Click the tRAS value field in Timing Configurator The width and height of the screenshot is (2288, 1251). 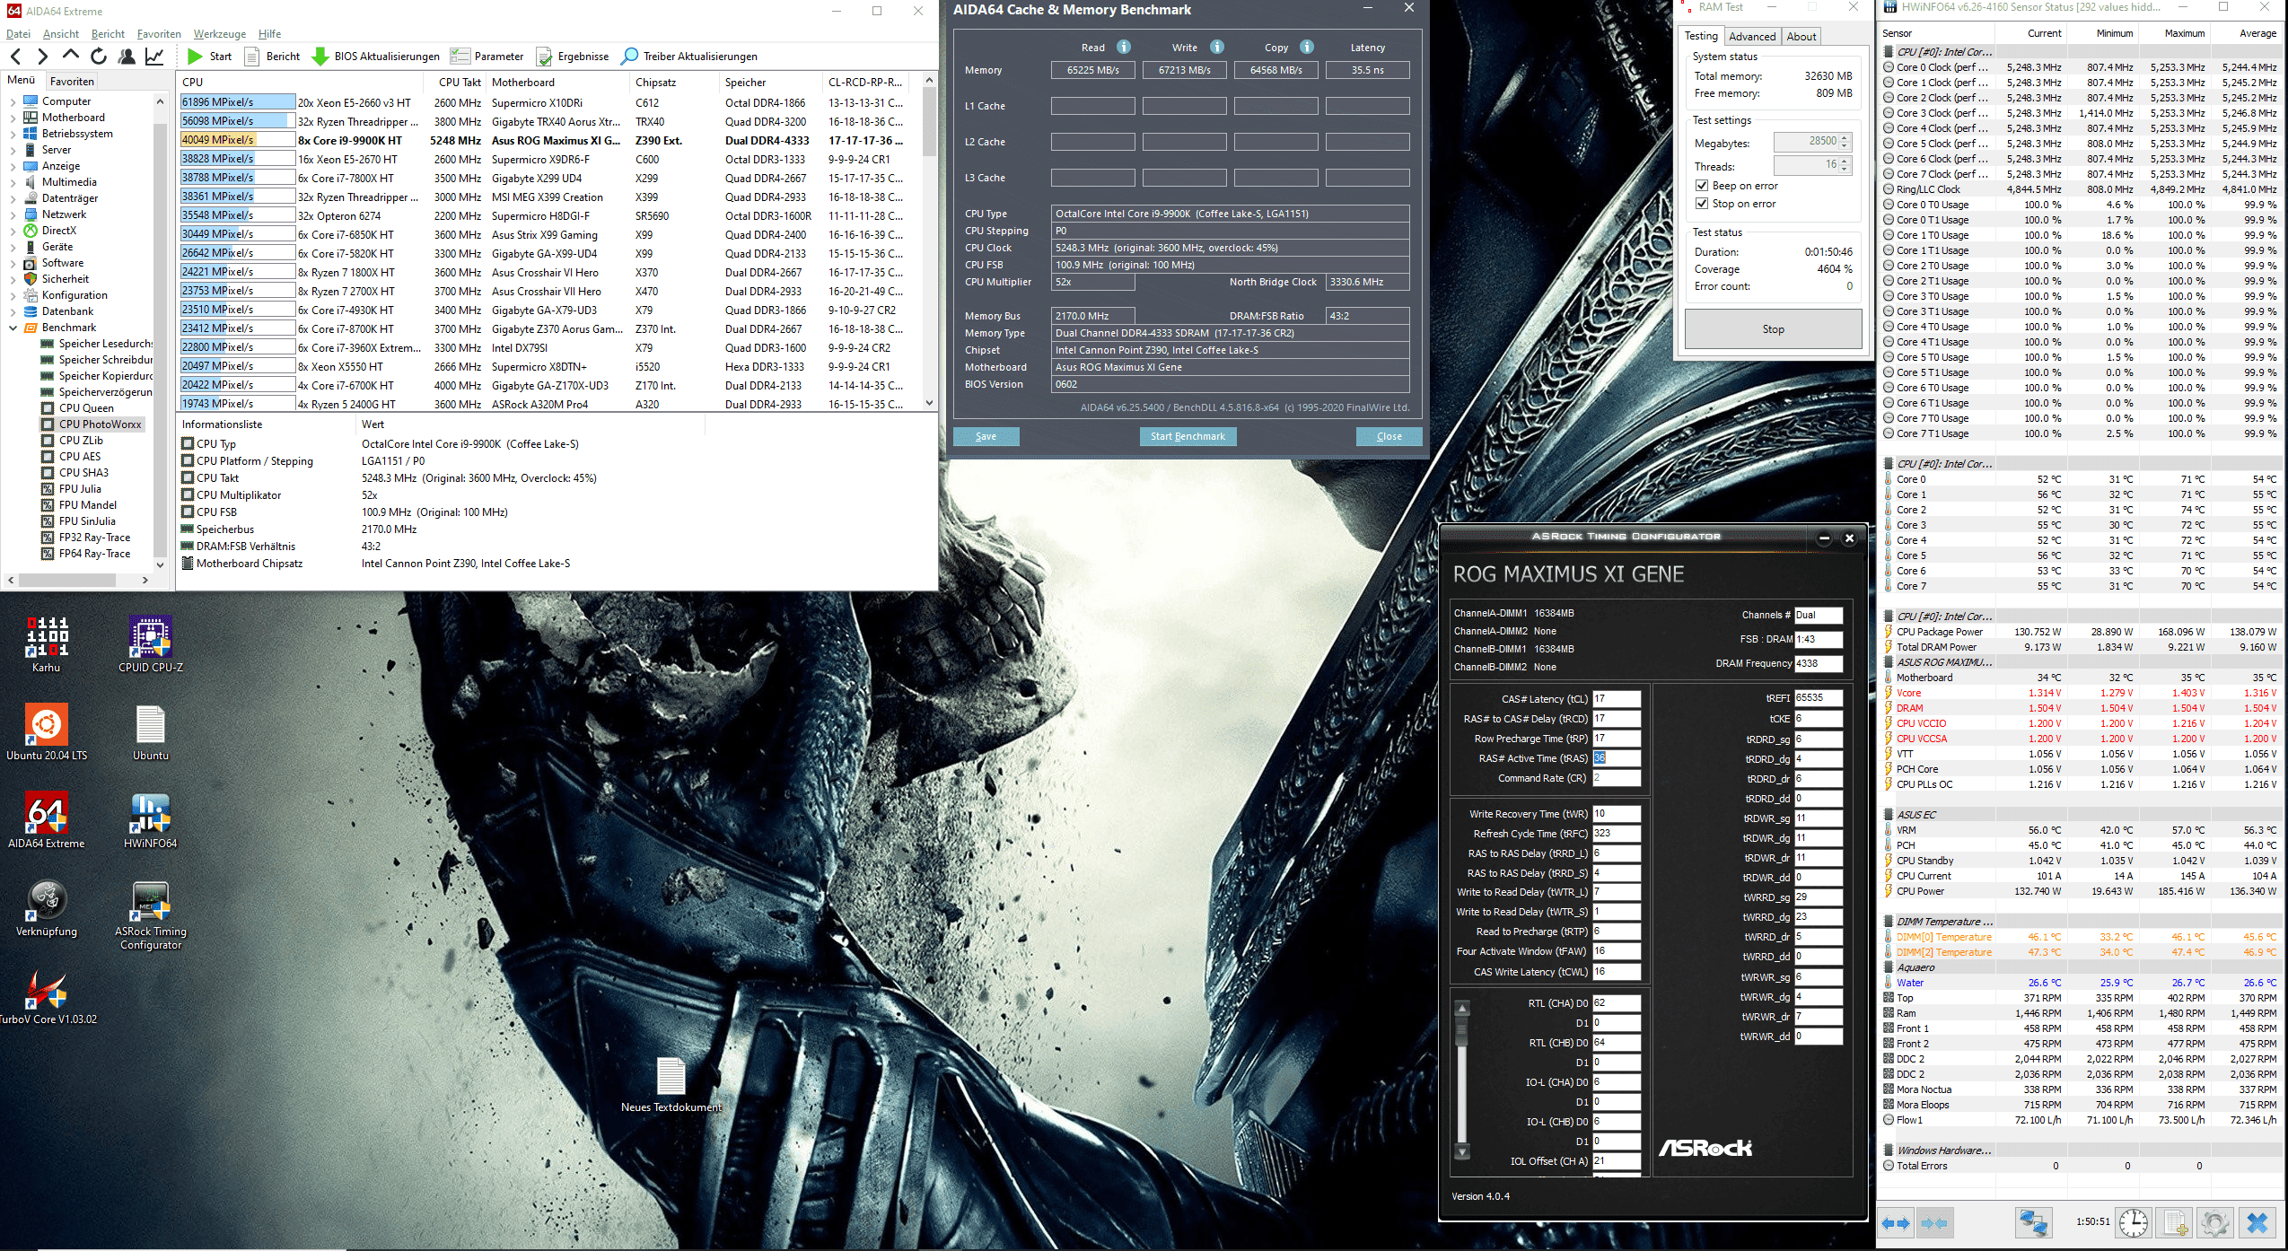click(x=1616, y=758)
